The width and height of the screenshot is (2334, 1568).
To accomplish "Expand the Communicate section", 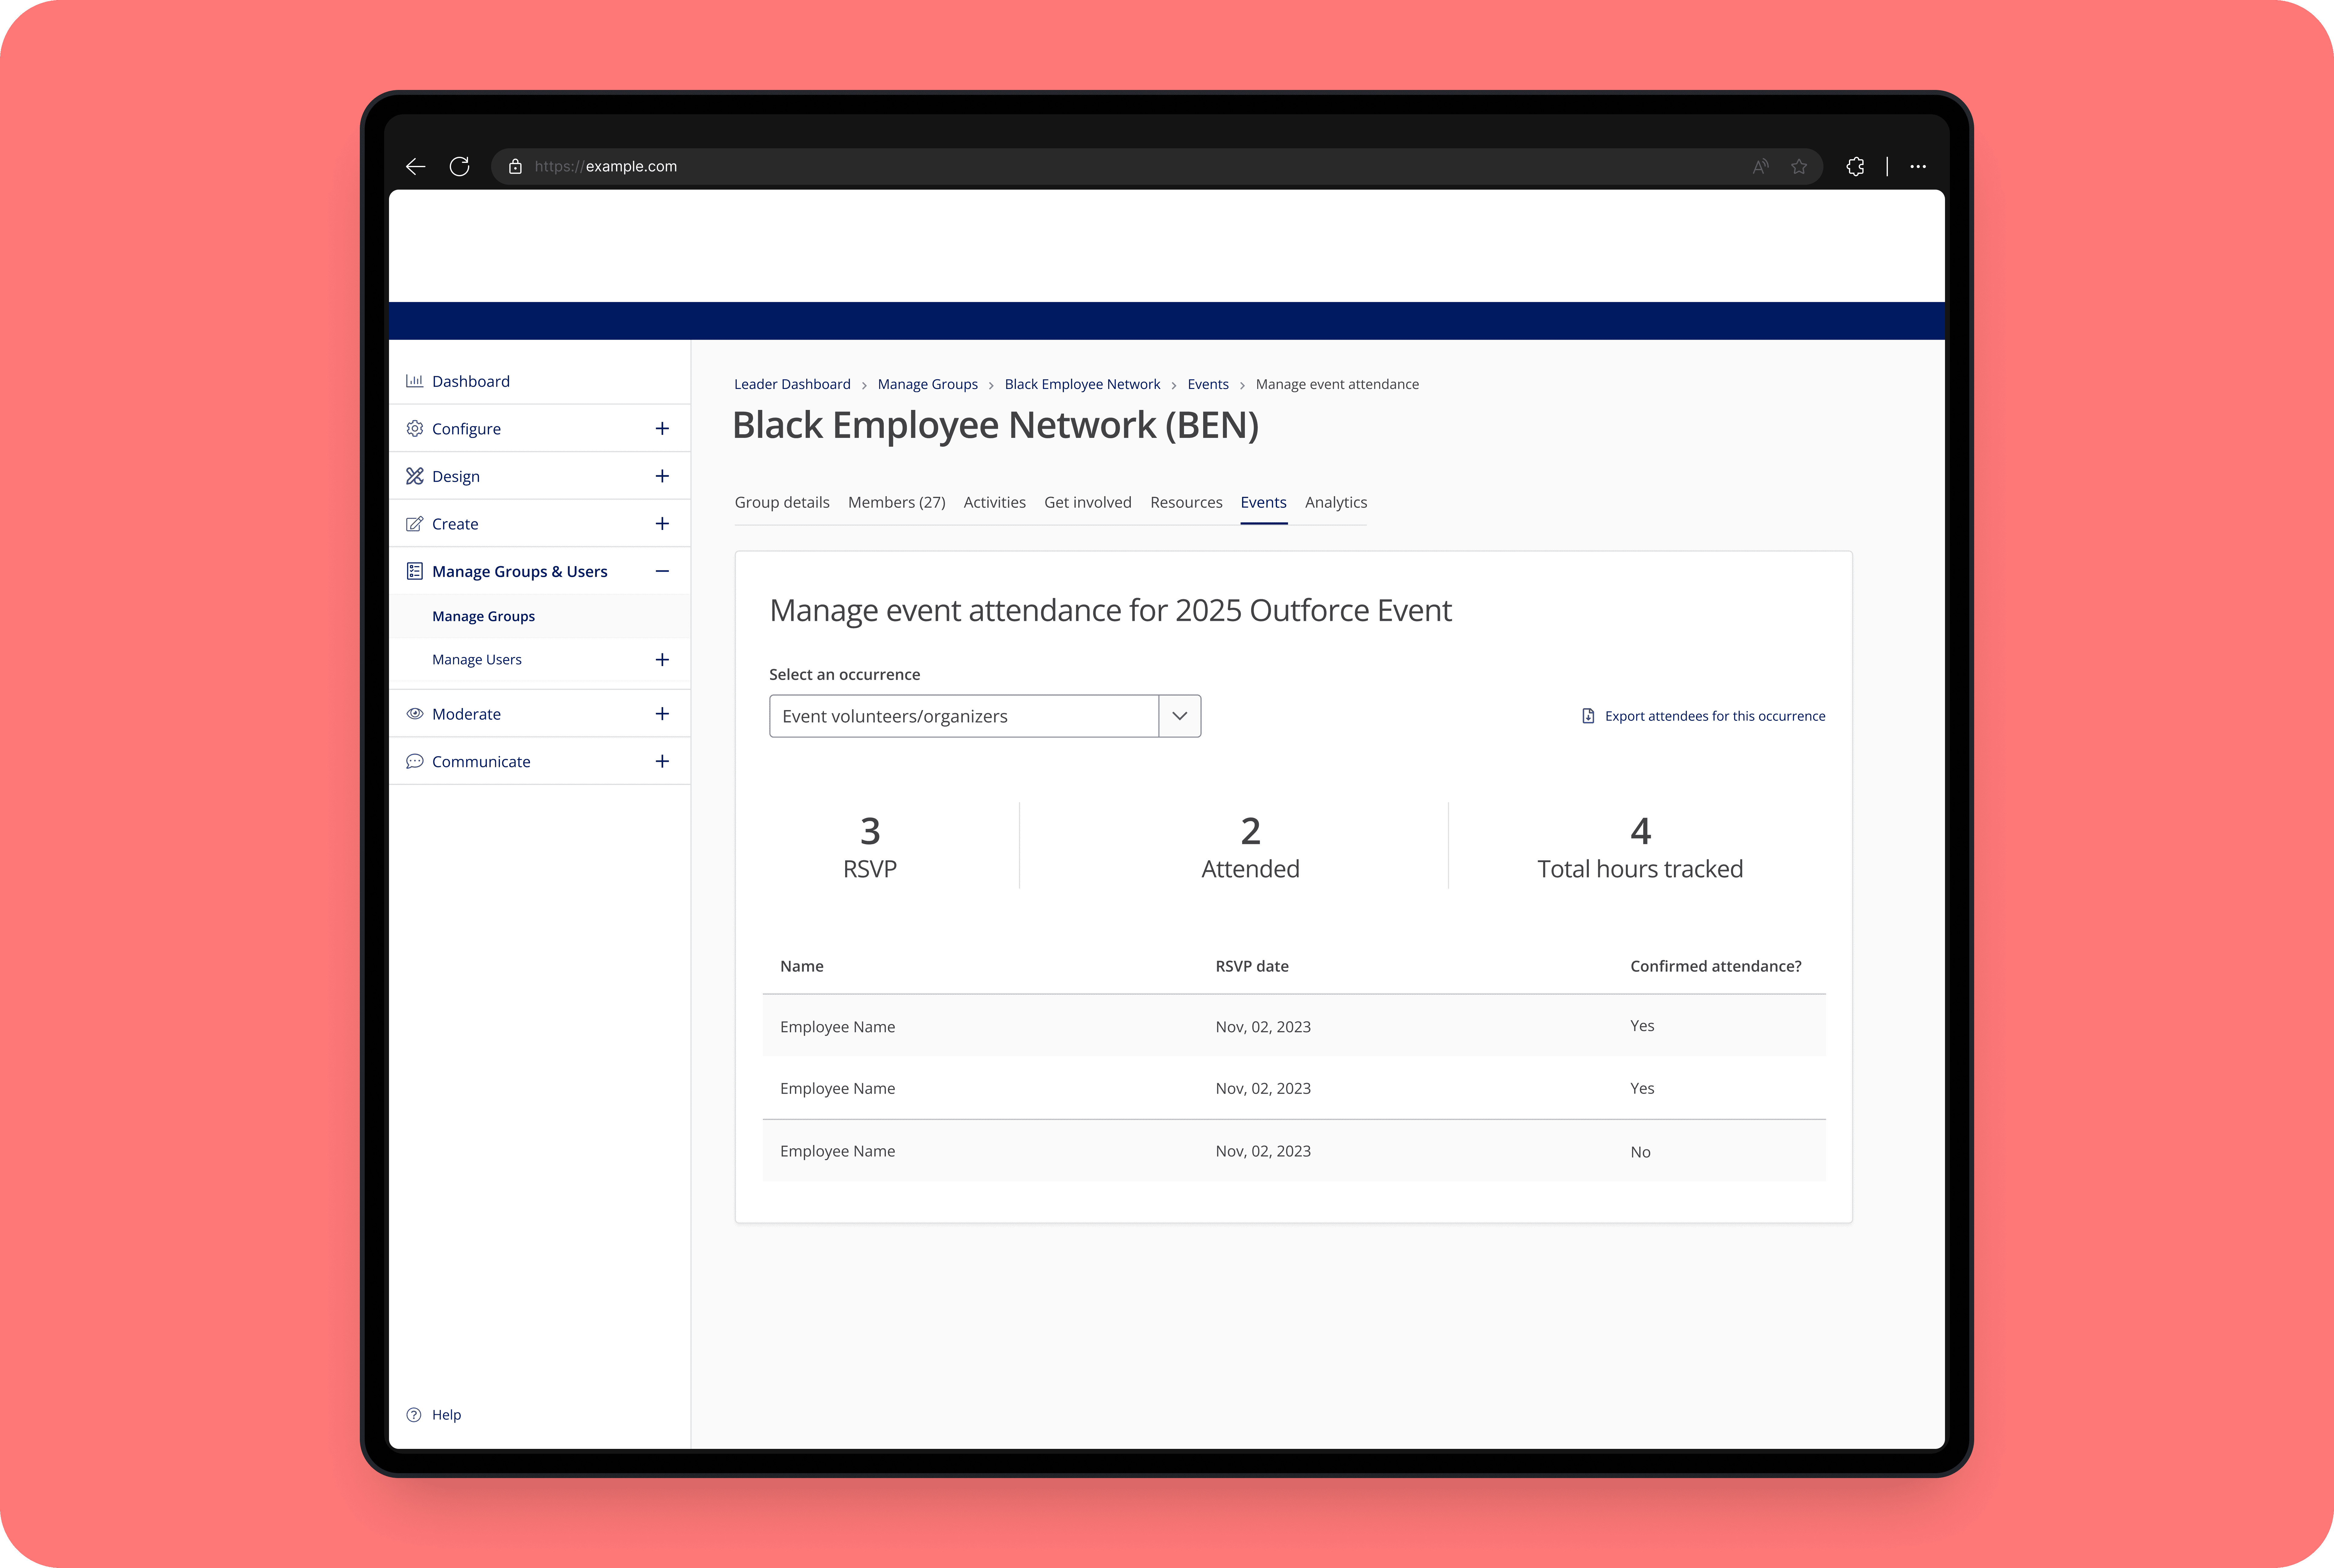I will coord(662,761).
